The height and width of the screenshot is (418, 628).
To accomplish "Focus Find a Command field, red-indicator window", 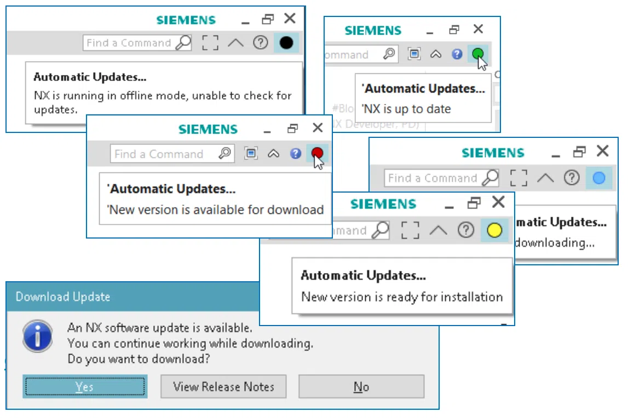I will 172,154.
